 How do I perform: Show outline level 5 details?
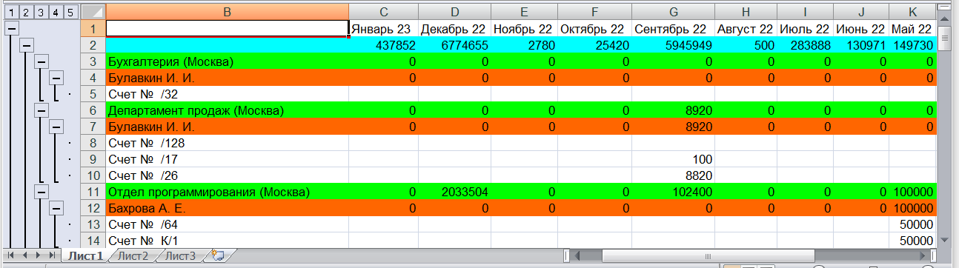click(x=70, y=12)
